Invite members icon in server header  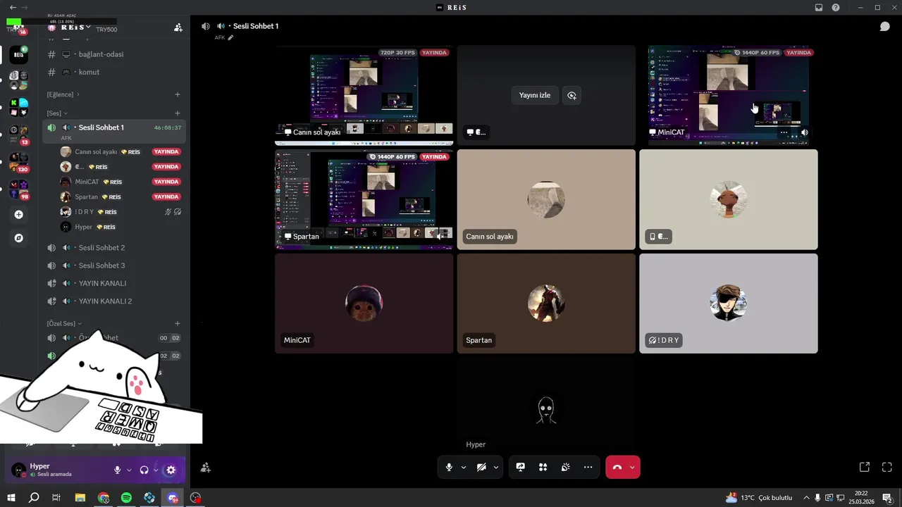click(x=178, y=27)
